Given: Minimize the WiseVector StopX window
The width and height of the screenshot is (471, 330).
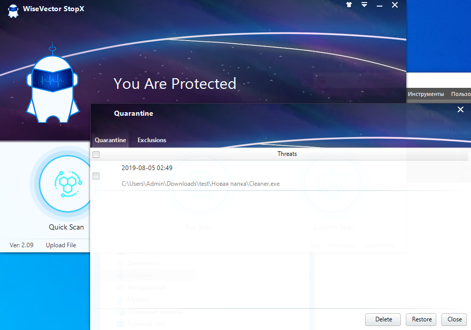Looking at the screenshot, I should tap(379, 5).
